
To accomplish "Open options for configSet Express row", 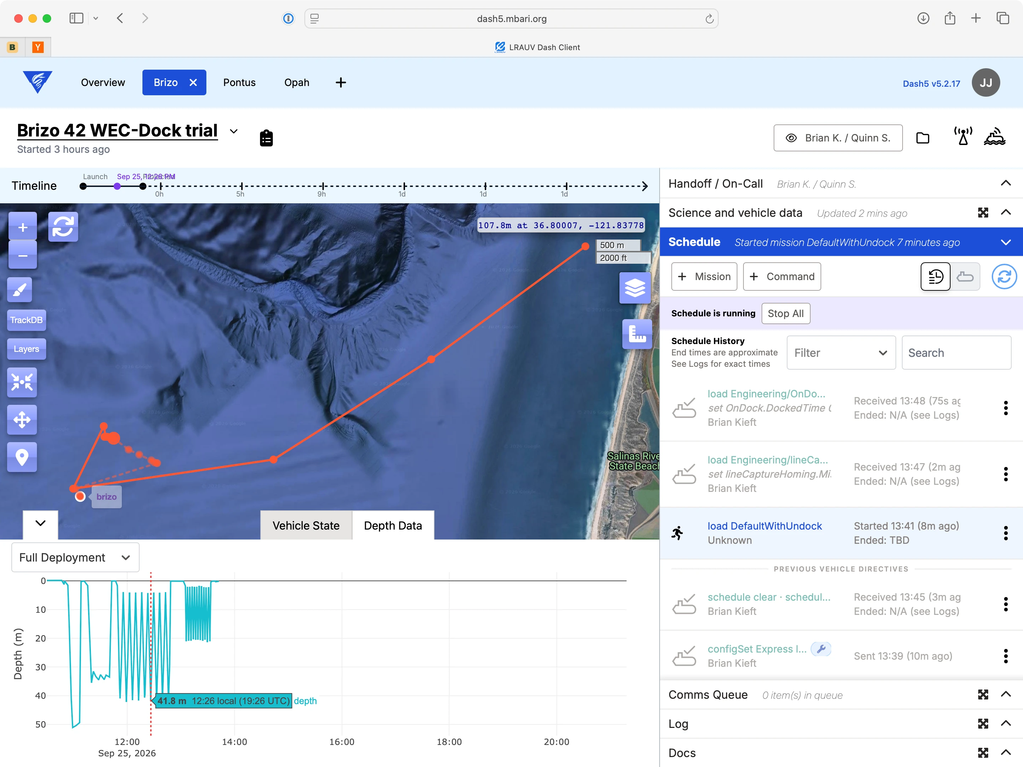I will tap(1006, 656).
